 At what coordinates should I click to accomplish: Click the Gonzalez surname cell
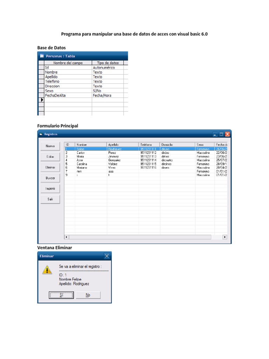[x=123, y=160]
